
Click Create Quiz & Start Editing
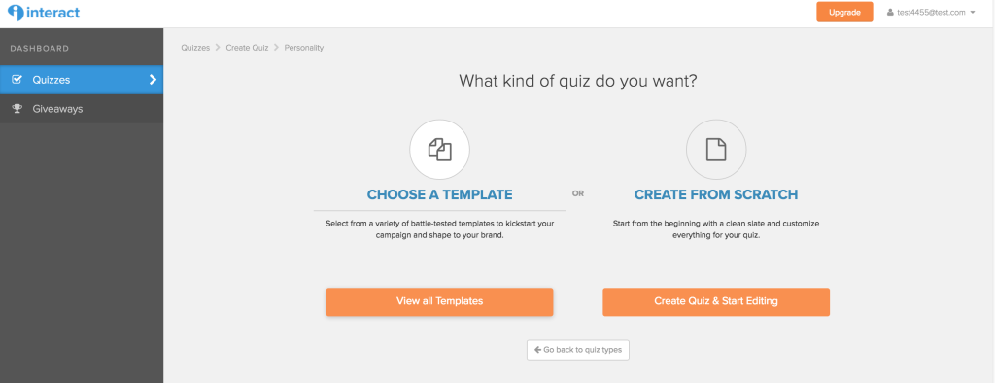(716, 301)
